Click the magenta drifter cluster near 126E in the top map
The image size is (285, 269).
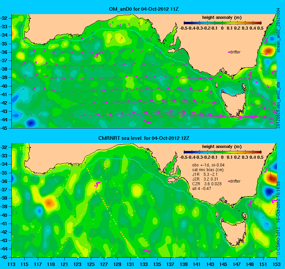coord(98,54)
